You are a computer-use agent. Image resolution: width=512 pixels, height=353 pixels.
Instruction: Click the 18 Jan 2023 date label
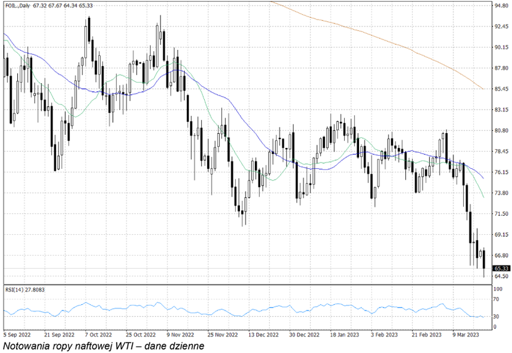point(344,335)
